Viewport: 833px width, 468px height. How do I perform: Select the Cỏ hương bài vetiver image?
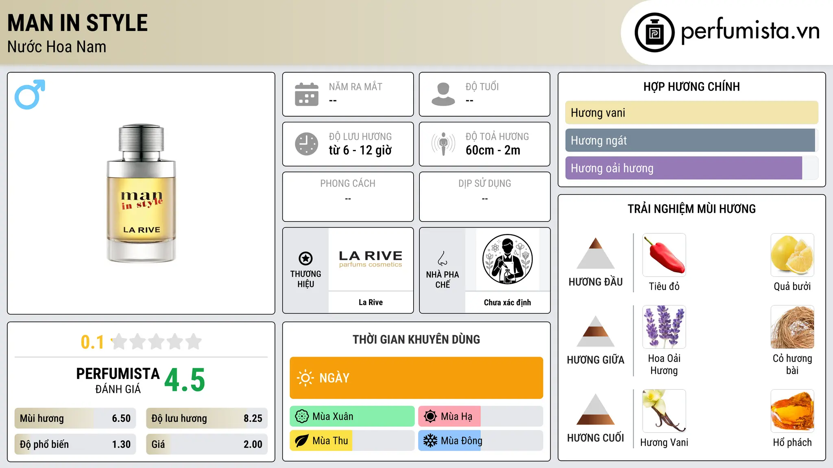(x=792, y=327)
